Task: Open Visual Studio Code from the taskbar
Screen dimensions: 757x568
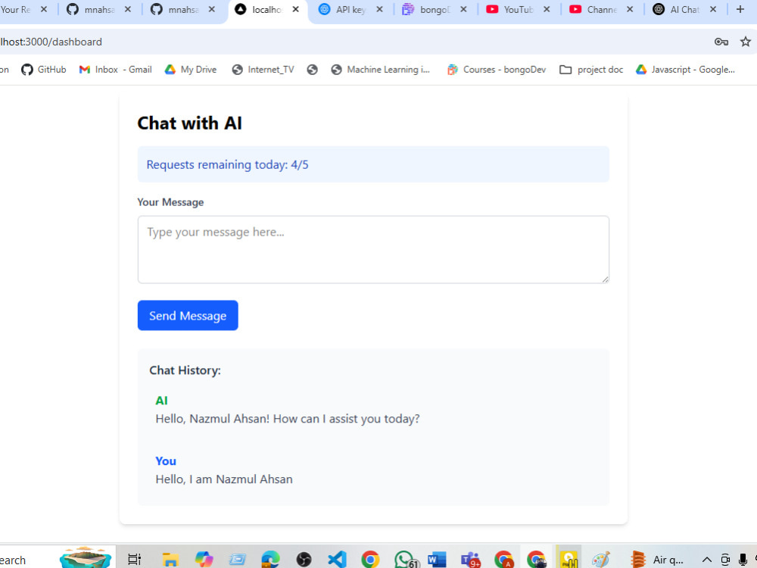Action: 337,560
